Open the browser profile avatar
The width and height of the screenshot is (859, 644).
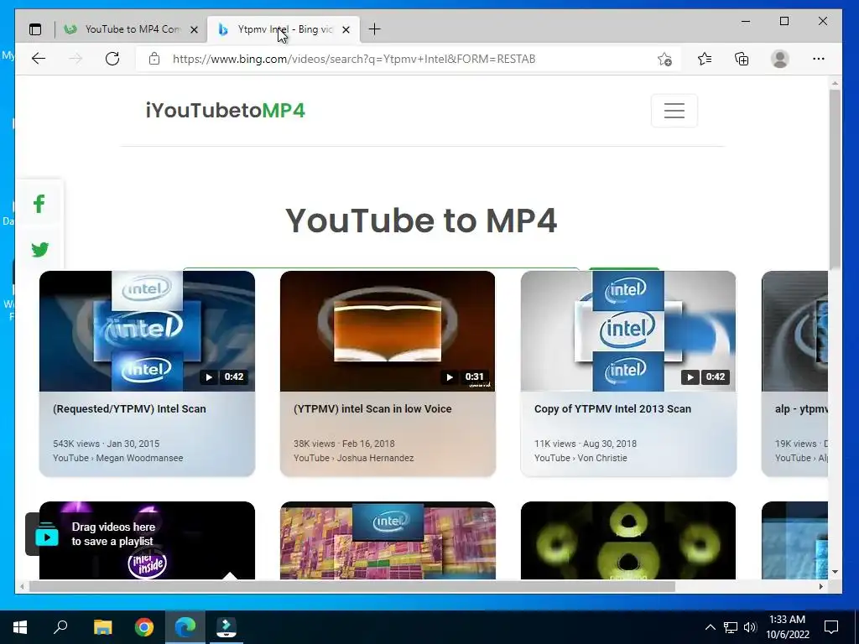[779, 59]
